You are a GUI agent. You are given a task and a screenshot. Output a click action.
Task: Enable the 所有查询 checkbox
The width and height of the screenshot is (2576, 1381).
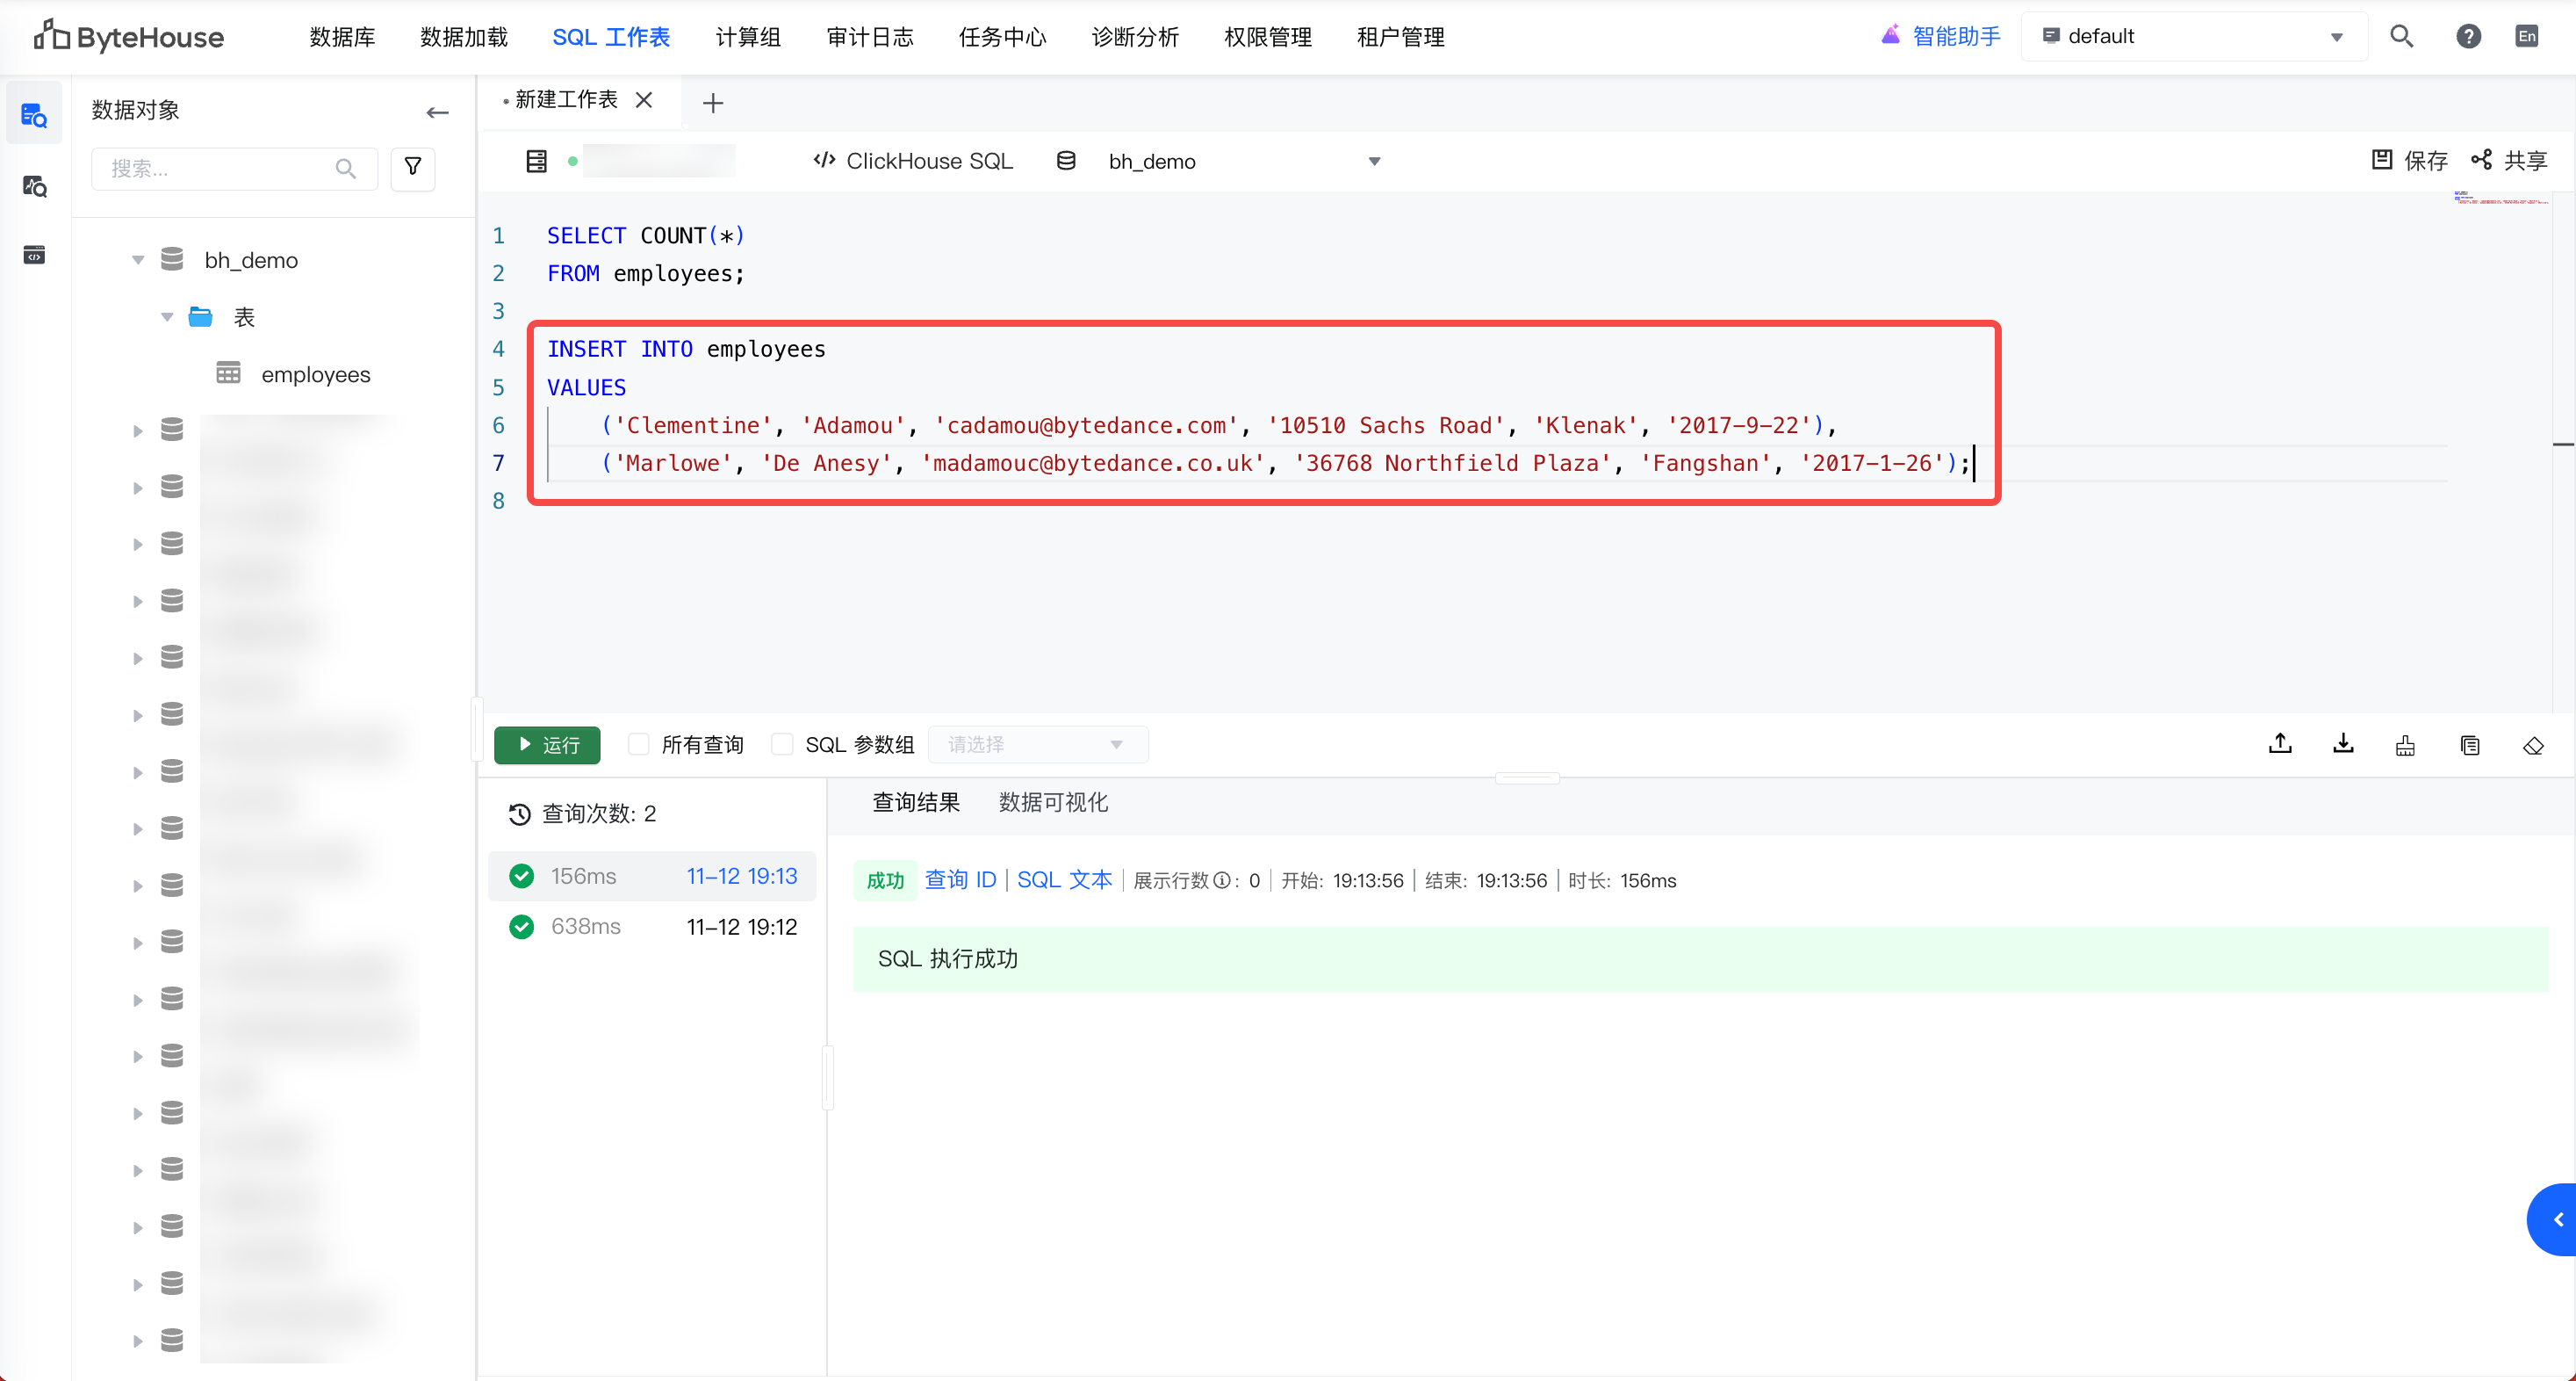pos(638,743)
